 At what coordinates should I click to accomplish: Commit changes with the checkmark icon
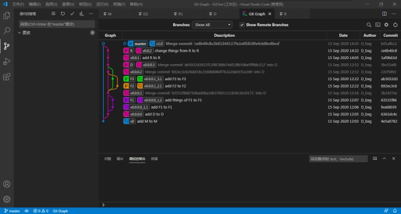pos(72,14)
